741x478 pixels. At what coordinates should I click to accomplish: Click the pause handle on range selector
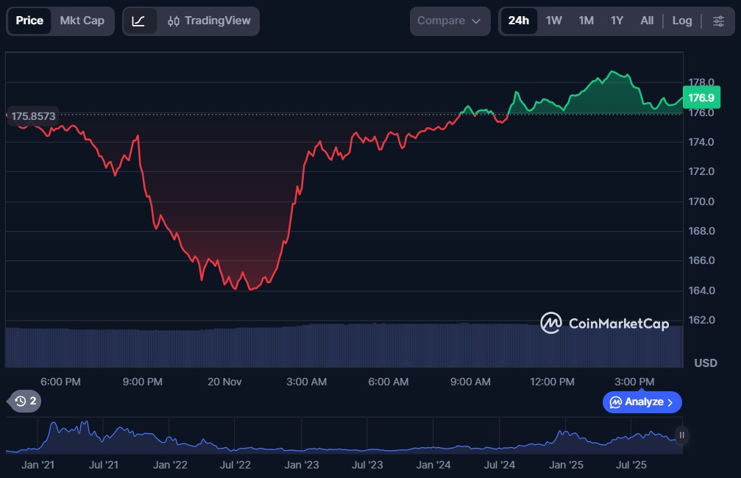681,435
